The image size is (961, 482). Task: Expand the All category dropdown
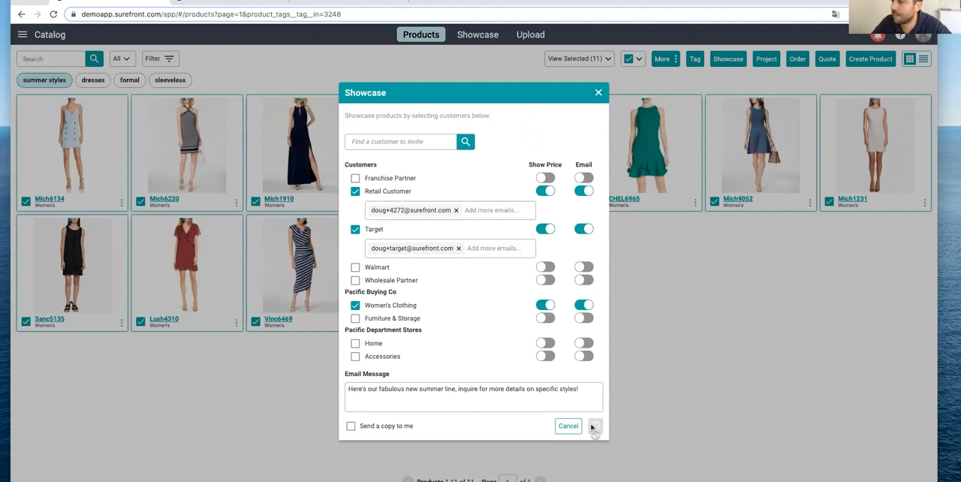pyautogui.click(x=121, y=59)
